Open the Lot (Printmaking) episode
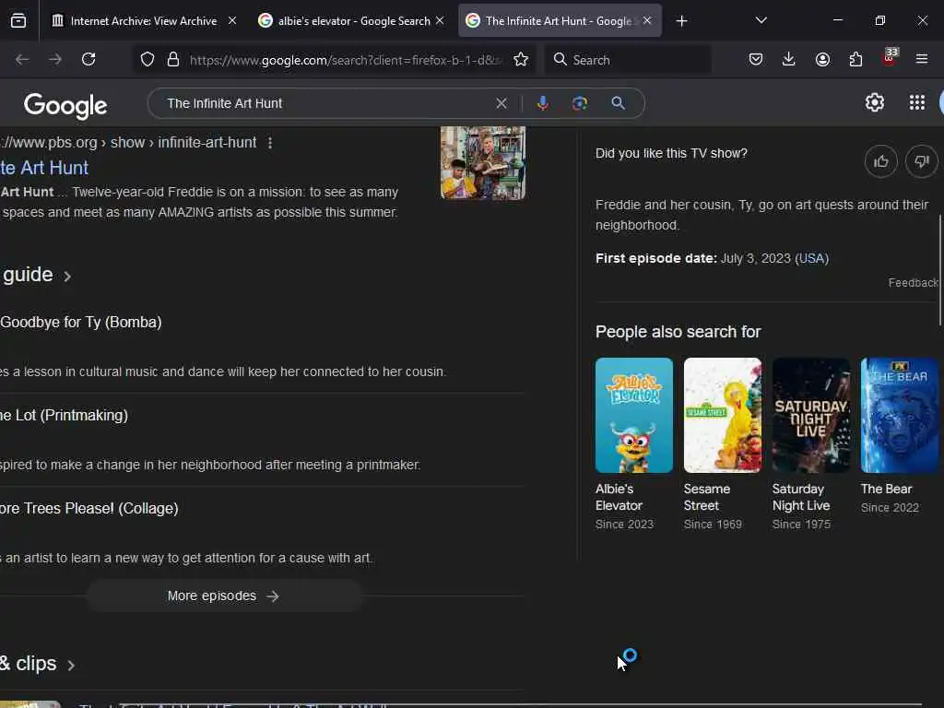This screenshot has width=944, height=708. (x=64, y=416)
